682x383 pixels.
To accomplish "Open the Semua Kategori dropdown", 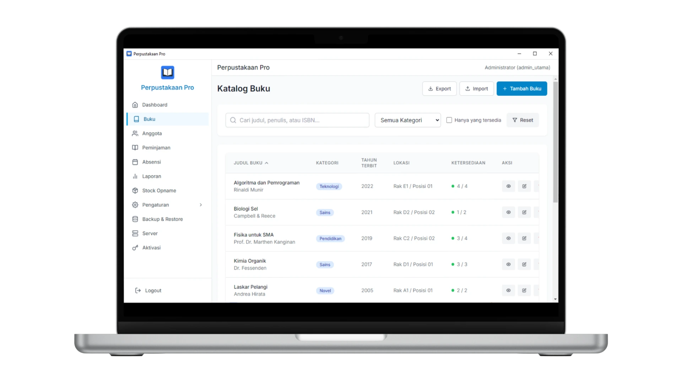I will point(408,120).
